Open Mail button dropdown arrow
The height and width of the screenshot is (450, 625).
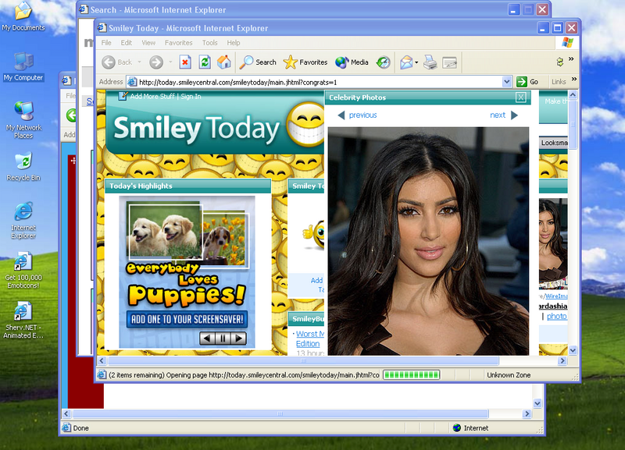coord(416,62)
